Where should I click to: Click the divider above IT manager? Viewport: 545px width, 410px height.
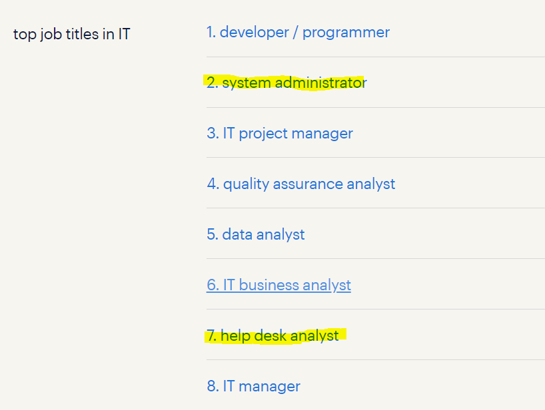(x=376, y=360)
